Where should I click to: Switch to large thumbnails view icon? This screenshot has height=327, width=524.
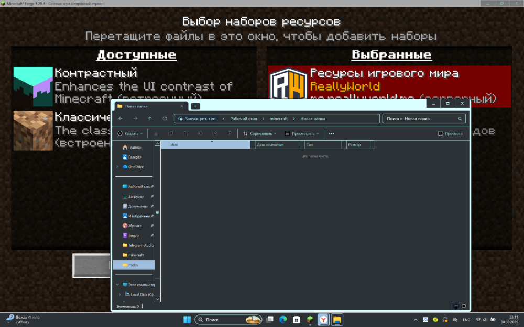pos(464,306)
